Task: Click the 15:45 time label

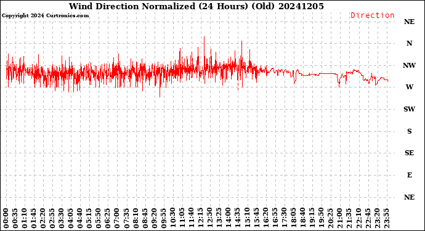Action: point(256,218)
